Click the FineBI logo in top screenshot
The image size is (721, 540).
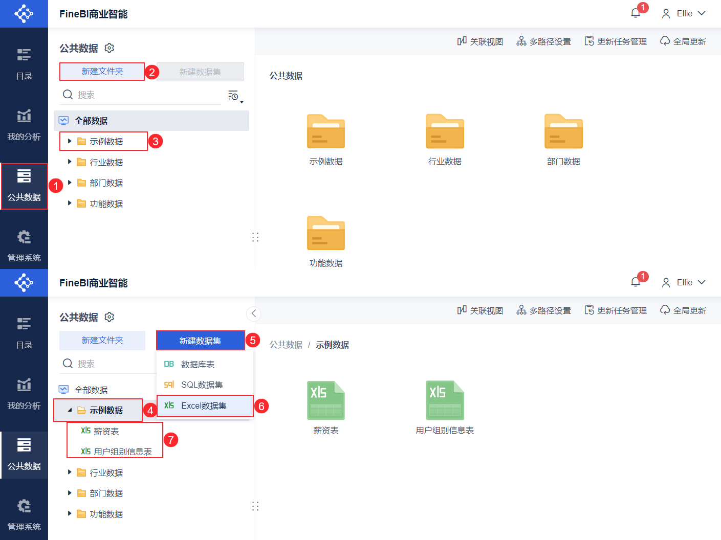(24, 14)
